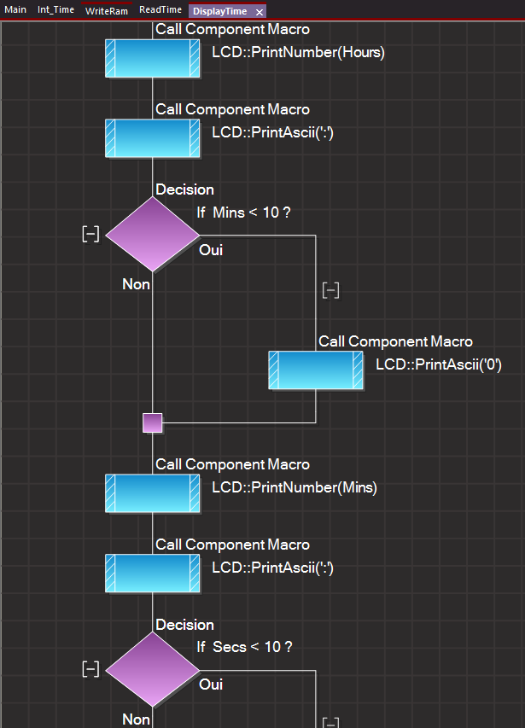Click the 'Oui' label of Secs decision

pyautogui.click(x=211, y=684)
